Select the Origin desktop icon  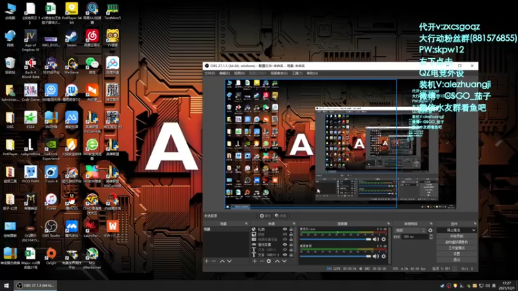(51, 256)
